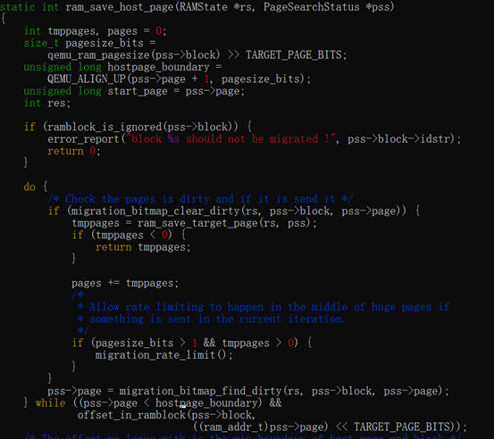This screenshot has height=439, width=494.
Task: Click the migration_rate_limit() call
Action: [163, 355]
